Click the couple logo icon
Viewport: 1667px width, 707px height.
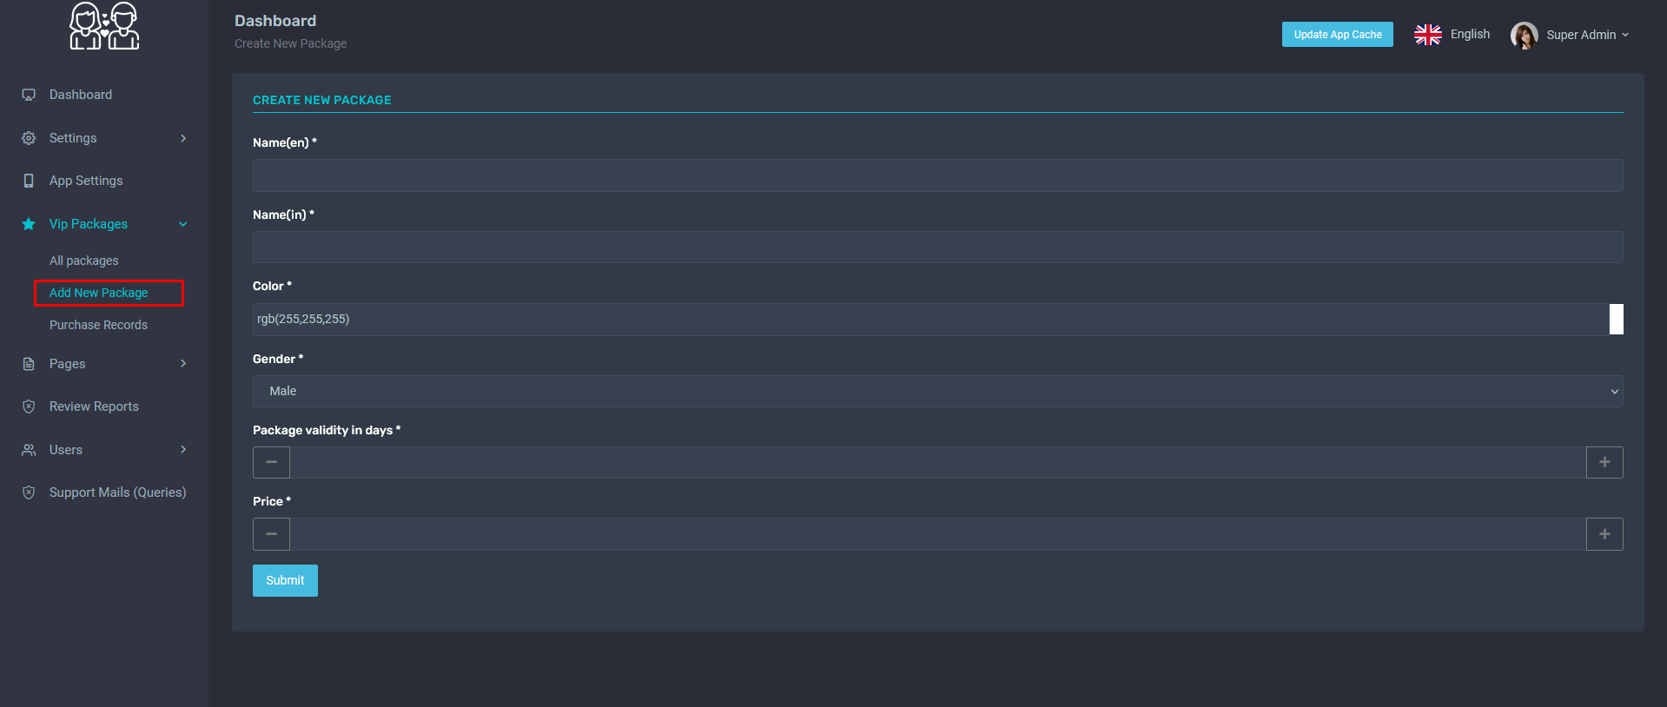(104, 26)
